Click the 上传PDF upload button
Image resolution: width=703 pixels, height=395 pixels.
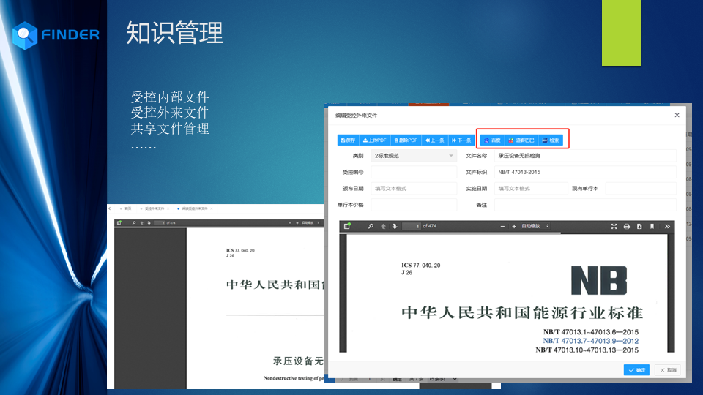pos(375,140)
